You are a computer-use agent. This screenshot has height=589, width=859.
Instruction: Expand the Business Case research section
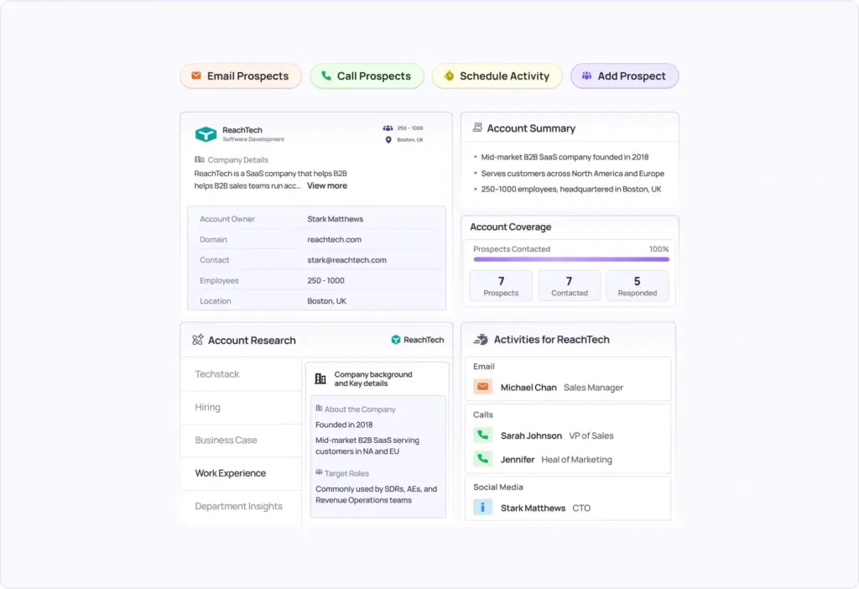[x=226, y=440]
